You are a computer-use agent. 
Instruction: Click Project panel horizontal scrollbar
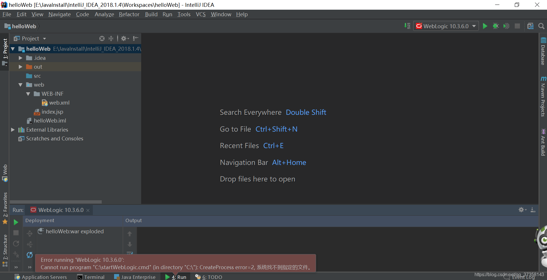pos(56,202)
